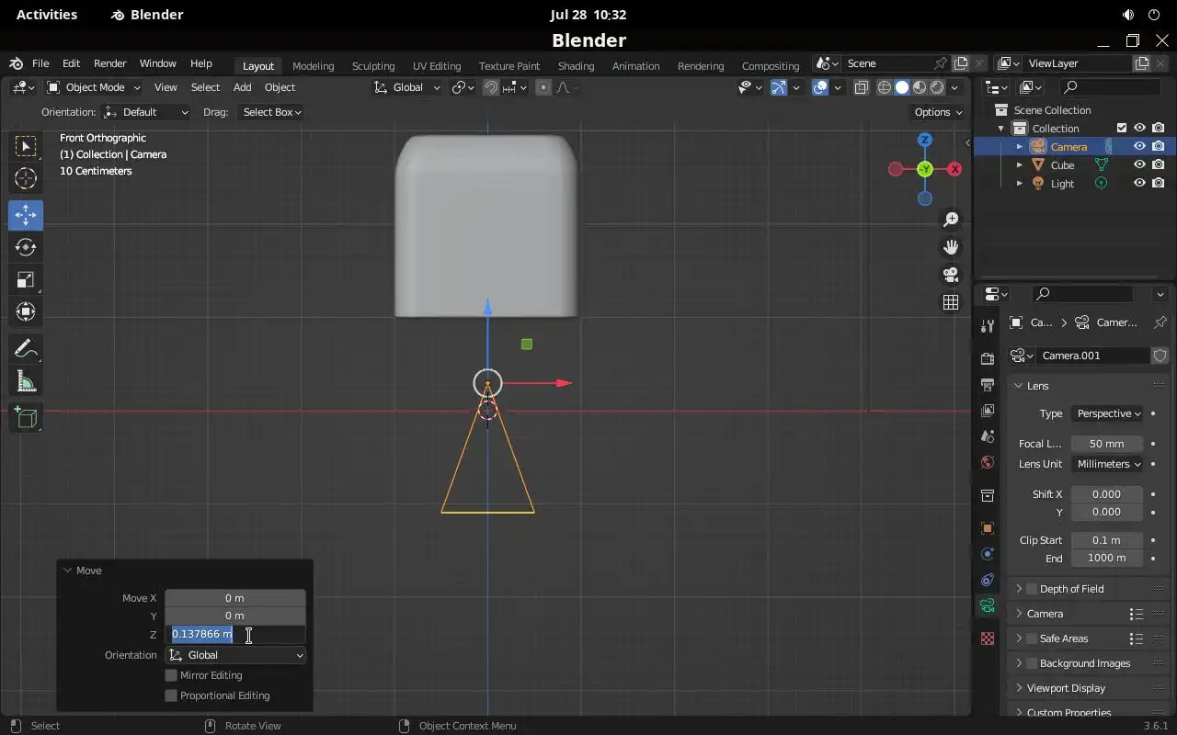The width and height of the screenshot is (1177, 735).
Task: Activate the Cursor tool
Action: coord(26,178)
